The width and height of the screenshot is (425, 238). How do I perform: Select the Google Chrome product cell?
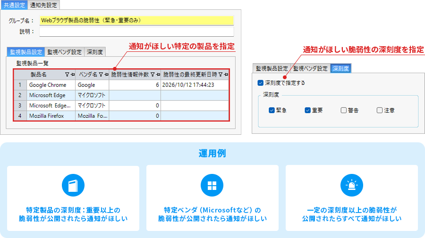tap(51, 85)
